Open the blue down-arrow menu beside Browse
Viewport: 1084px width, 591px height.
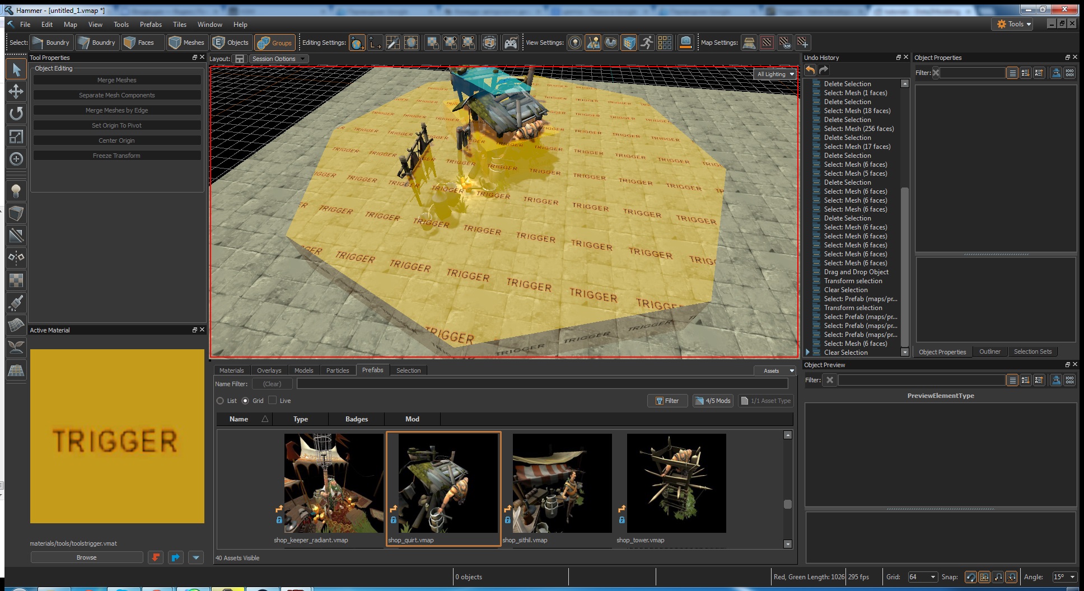(196, 557)
